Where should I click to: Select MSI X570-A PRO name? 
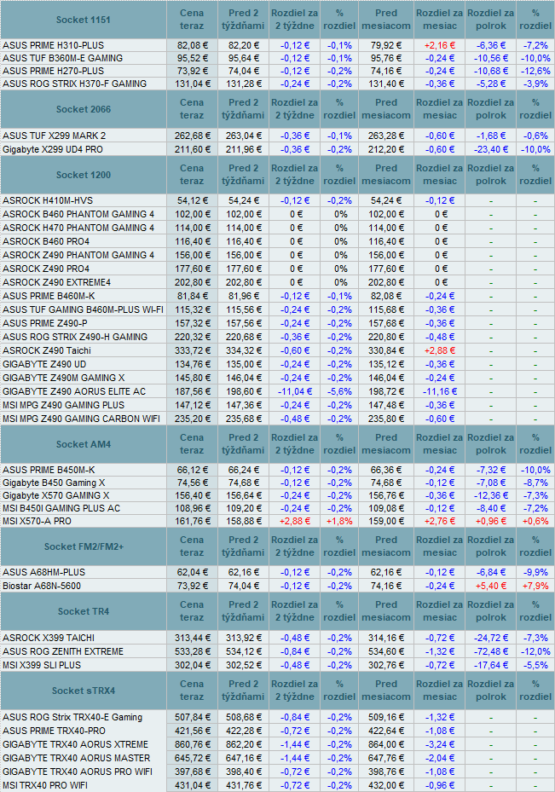point(37,521)
